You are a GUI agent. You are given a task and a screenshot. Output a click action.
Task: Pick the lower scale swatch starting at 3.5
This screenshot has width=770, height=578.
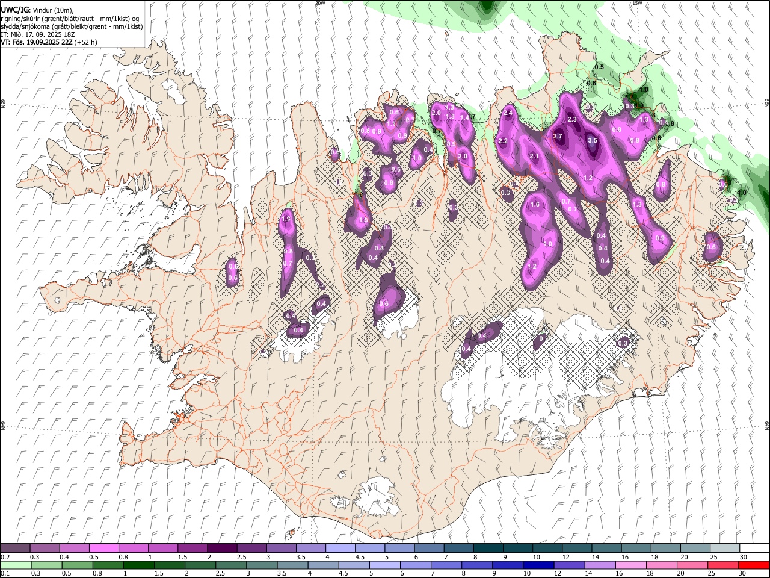[292, 565]
